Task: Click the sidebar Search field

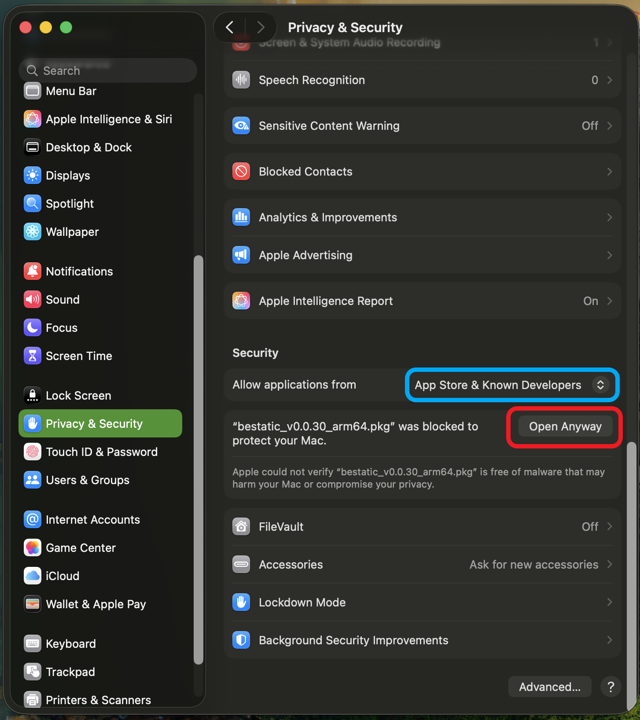Action: (x=108, y=70)
